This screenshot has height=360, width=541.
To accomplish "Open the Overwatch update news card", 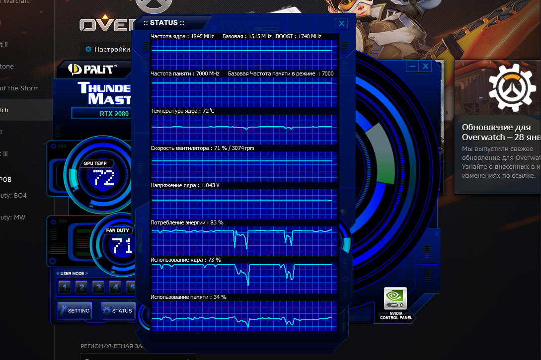I will pos(497,127).
